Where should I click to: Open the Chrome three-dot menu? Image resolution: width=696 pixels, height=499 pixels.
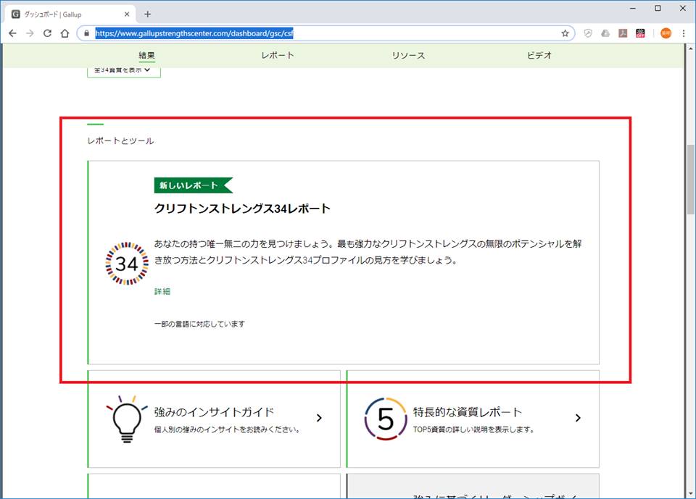[x=683, y=33]
